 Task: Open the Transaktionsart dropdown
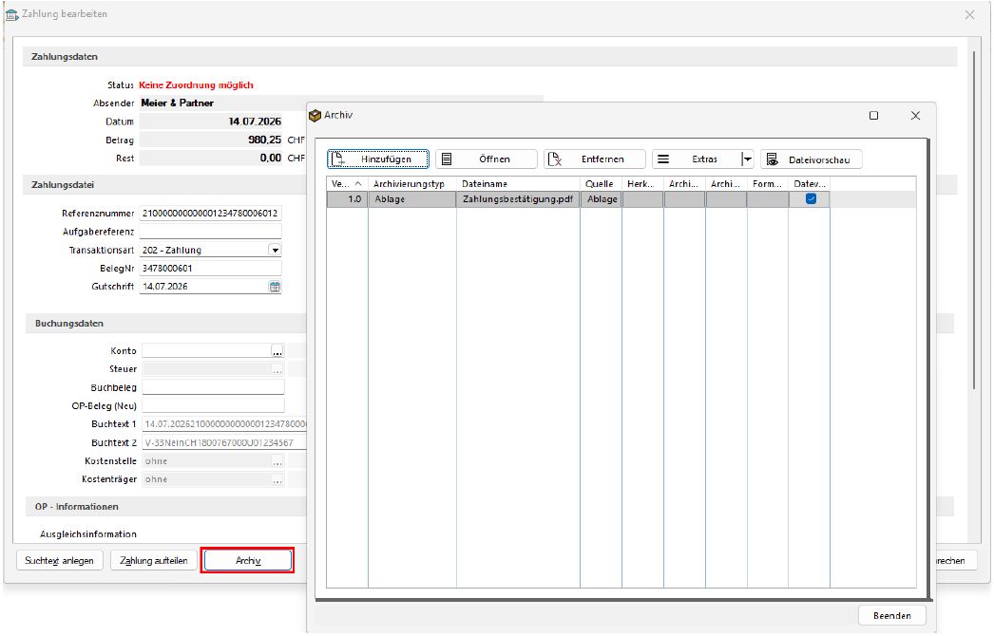point(276,251)
